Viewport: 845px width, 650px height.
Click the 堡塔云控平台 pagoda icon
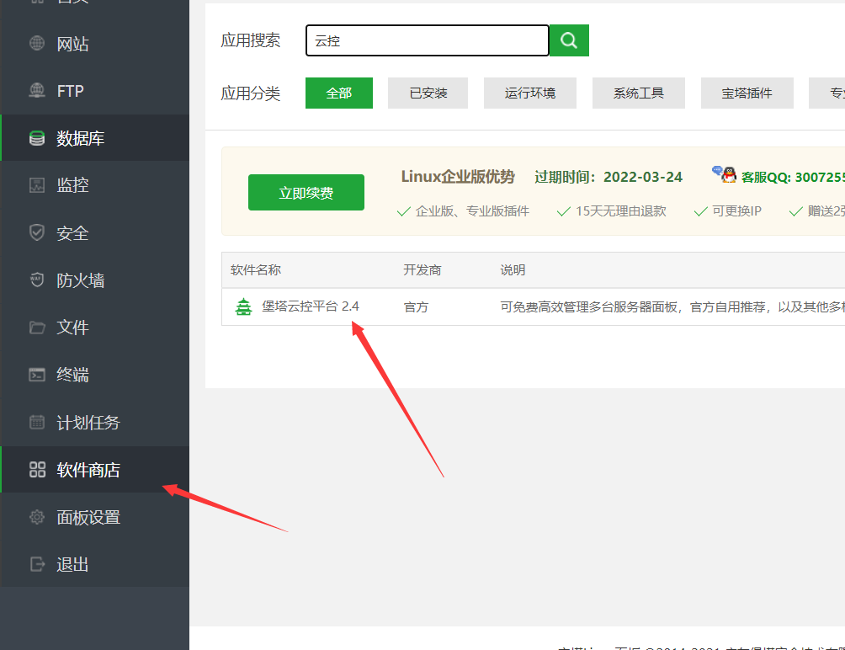tap(243, 306)
